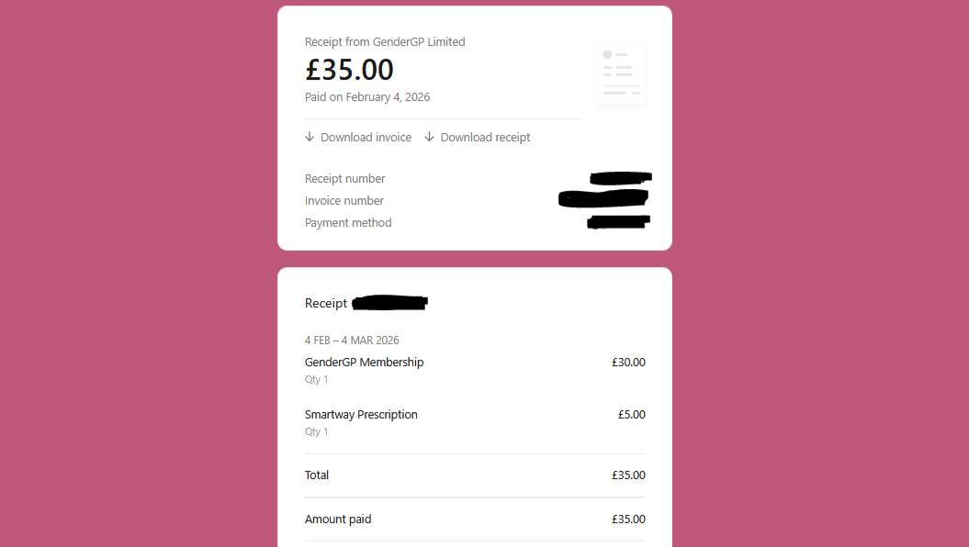Click the Paid on February 4, 2026 text
The image size is (969, 547).
(367, 97)
